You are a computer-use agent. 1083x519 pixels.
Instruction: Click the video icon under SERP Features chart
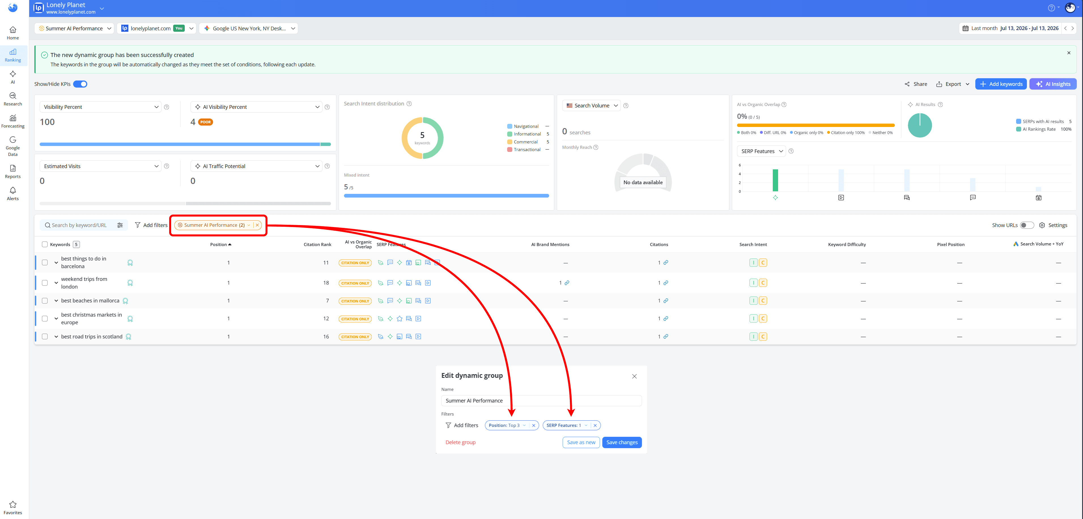click(x=841, y=198)
